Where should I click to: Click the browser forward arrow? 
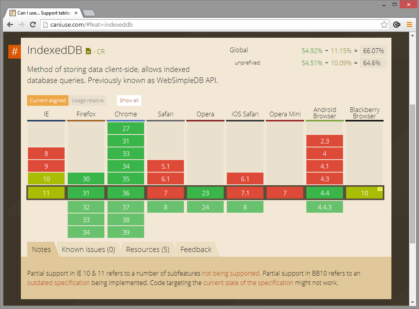21,24
